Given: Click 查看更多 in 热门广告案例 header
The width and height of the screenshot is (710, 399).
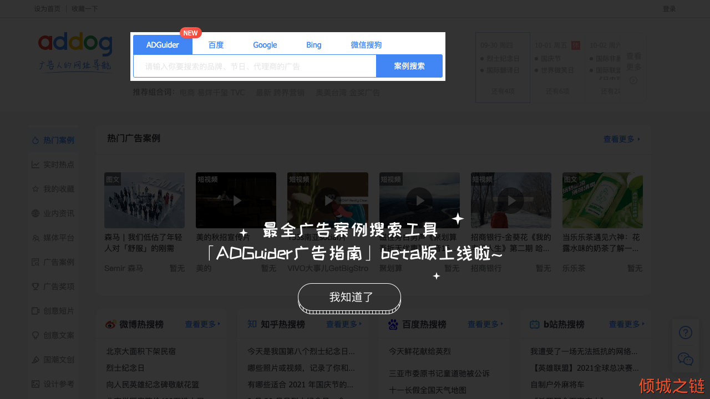Looking at the screenshot, I should 622,139.
